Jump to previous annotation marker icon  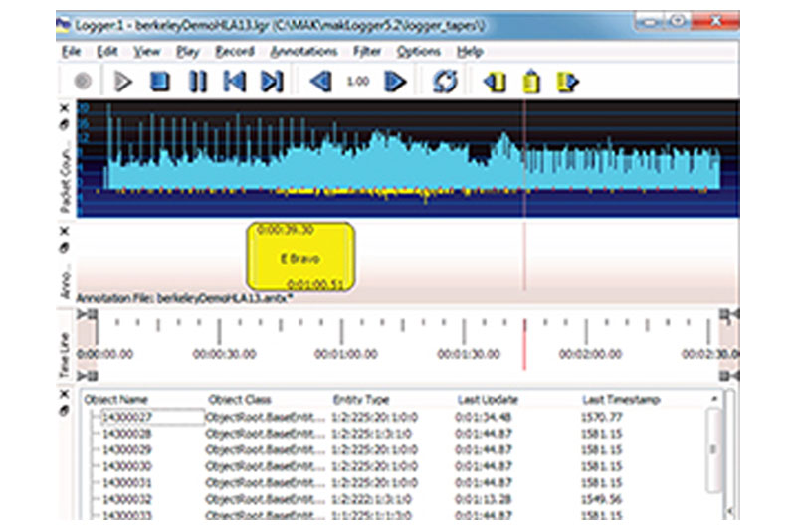click(x=495, y=82)
